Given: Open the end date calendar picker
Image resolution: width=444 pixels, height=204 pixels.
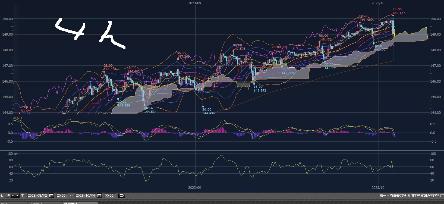Looking at the screenshot, I should click(99, 196).
